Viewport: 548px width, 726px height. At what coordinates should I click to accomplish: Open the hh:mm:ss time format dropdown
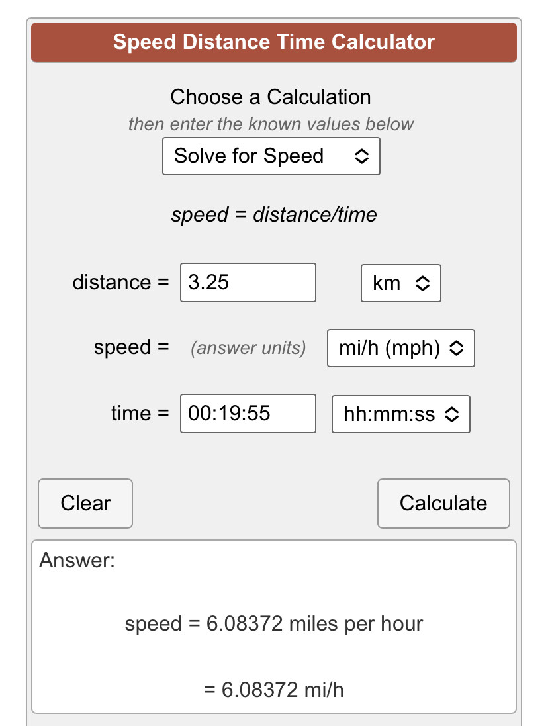click(401, 414)
